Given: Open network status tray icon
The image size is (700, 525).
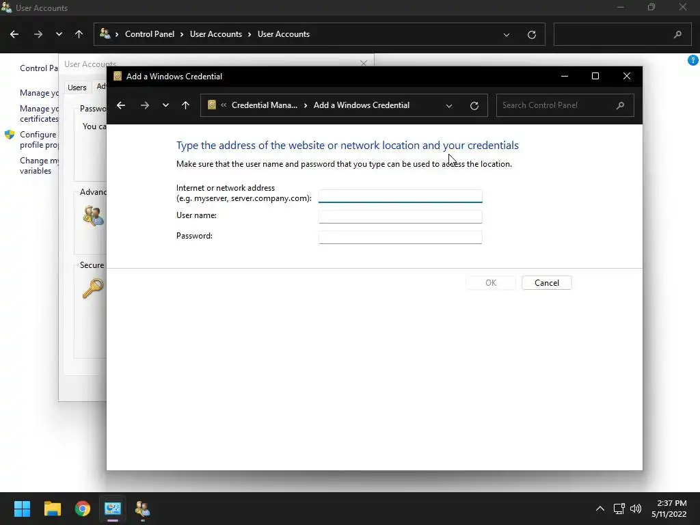Looking at the screenshot, I should pyautogui.click(x=619, y=509).
